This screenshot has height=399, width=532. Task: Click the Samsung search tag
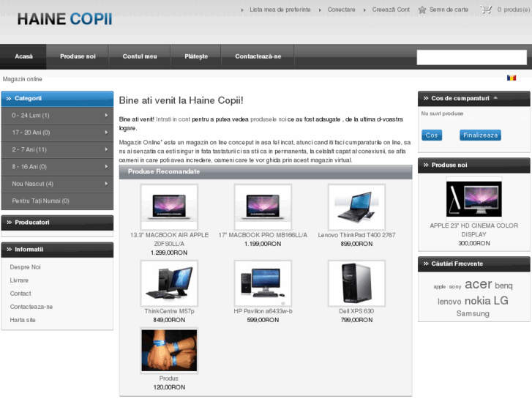(473, 313)
